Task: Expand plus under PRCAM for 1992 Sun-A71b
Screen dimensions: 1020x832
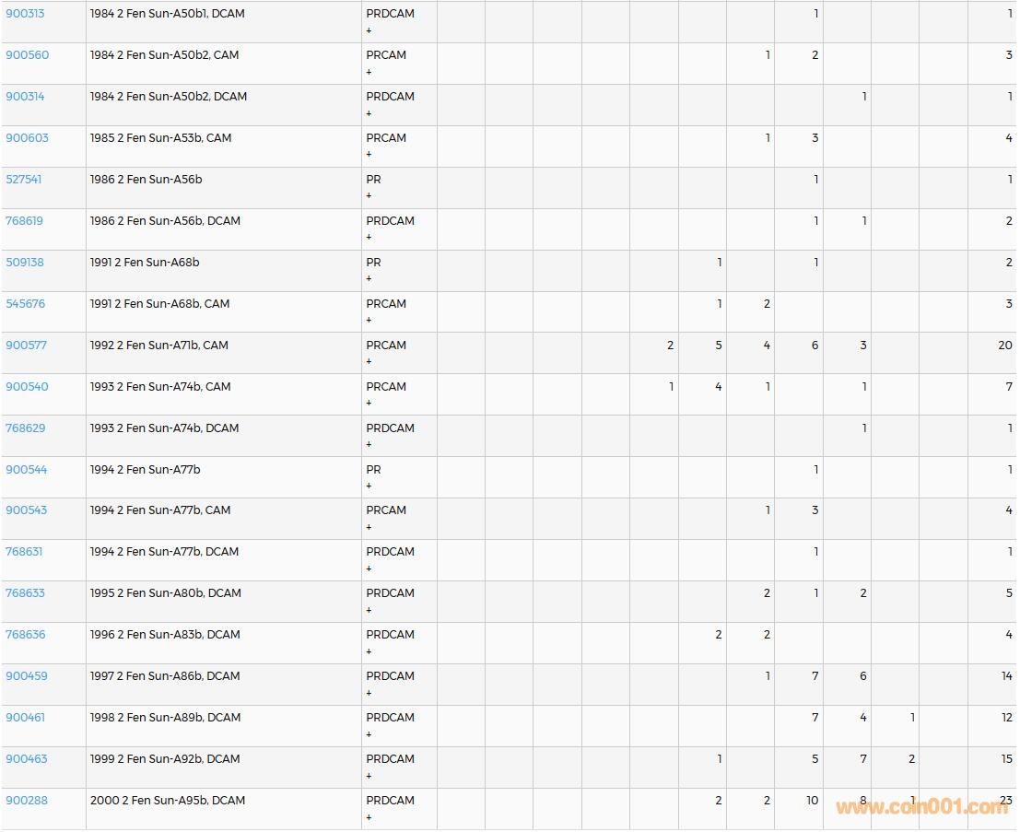Action: (x=369, y=362)
